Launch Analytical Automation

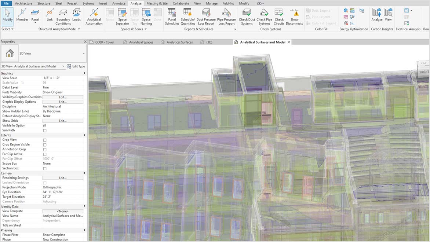point(94,15)
